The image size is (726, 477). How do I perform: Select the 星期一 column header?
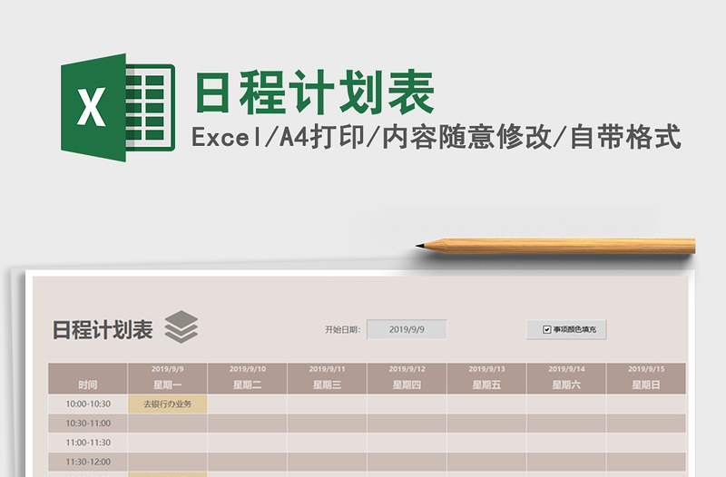coord(168,385)
